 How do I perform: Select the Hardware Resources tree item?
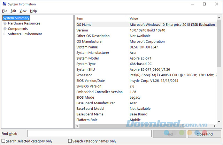[x=24, y=23]
